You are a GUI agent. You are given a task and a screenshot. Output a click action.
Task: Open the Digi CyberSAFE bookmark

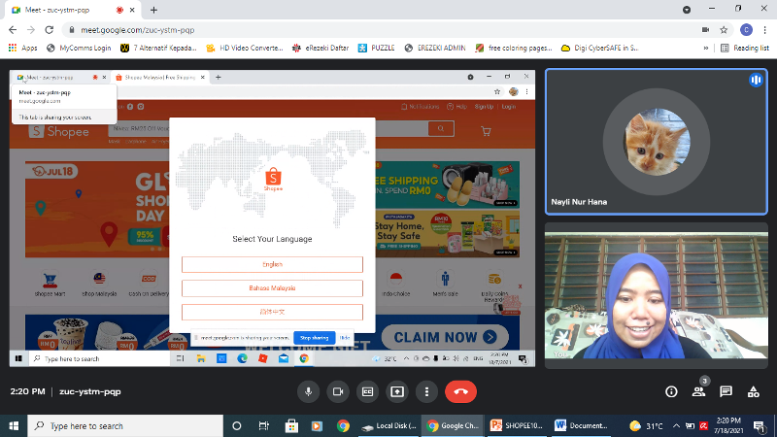[599, 48]
